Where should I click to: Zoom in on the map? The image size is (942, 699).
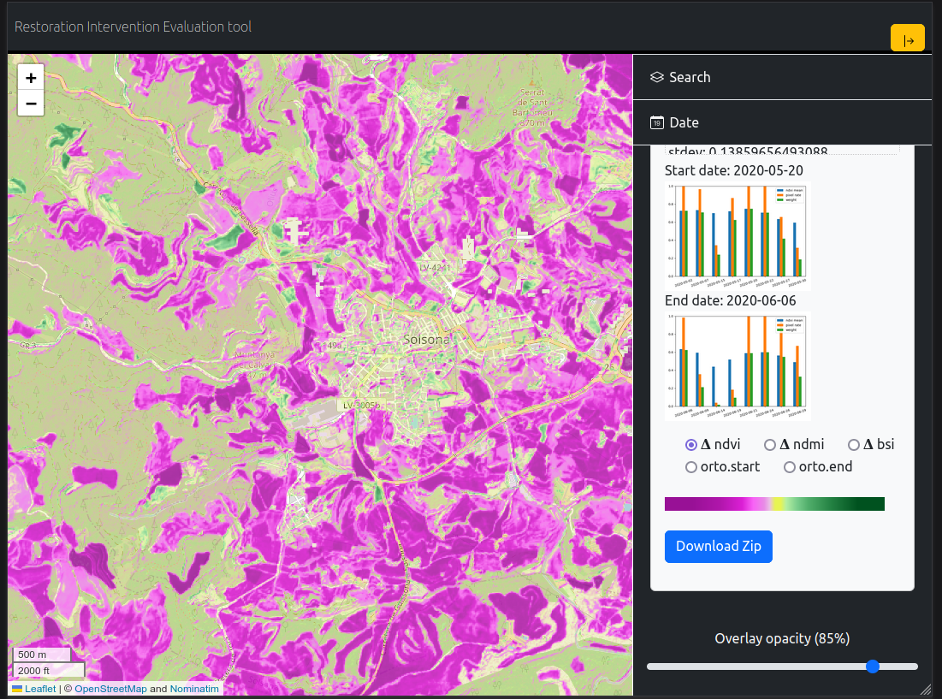point(31,78)
